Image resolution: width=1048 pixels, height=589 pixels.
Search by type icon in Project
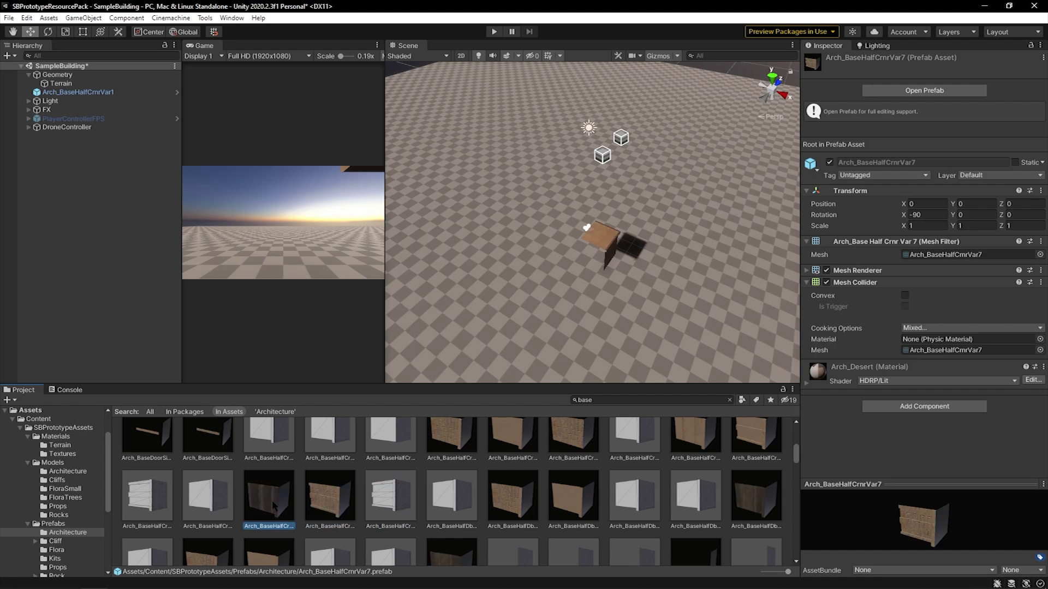(742, 400)
